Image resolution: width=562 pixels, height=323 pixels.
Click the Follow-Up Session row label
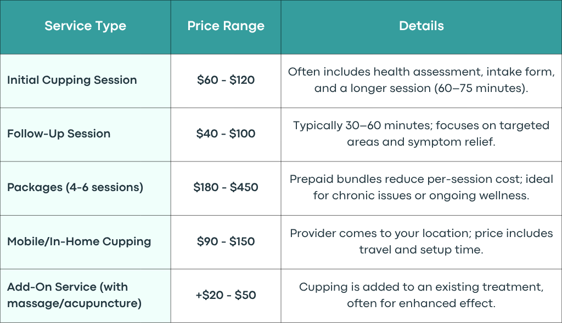click(59, 134)
